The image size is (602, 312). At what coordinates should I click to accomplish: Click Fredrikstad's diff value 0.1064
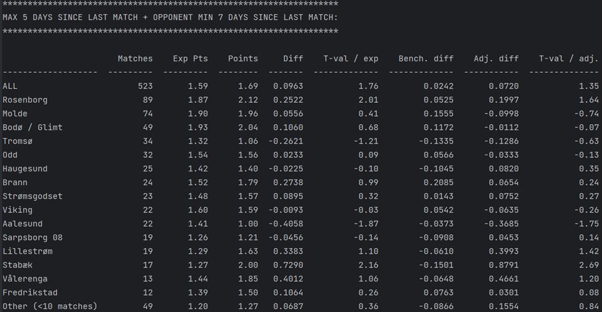point(288,293)
